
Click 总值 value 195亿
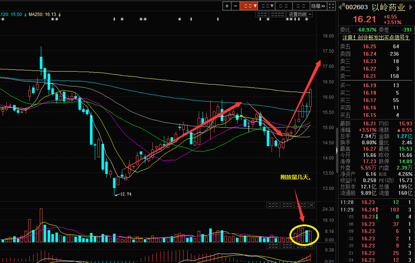tap(405, 187)
